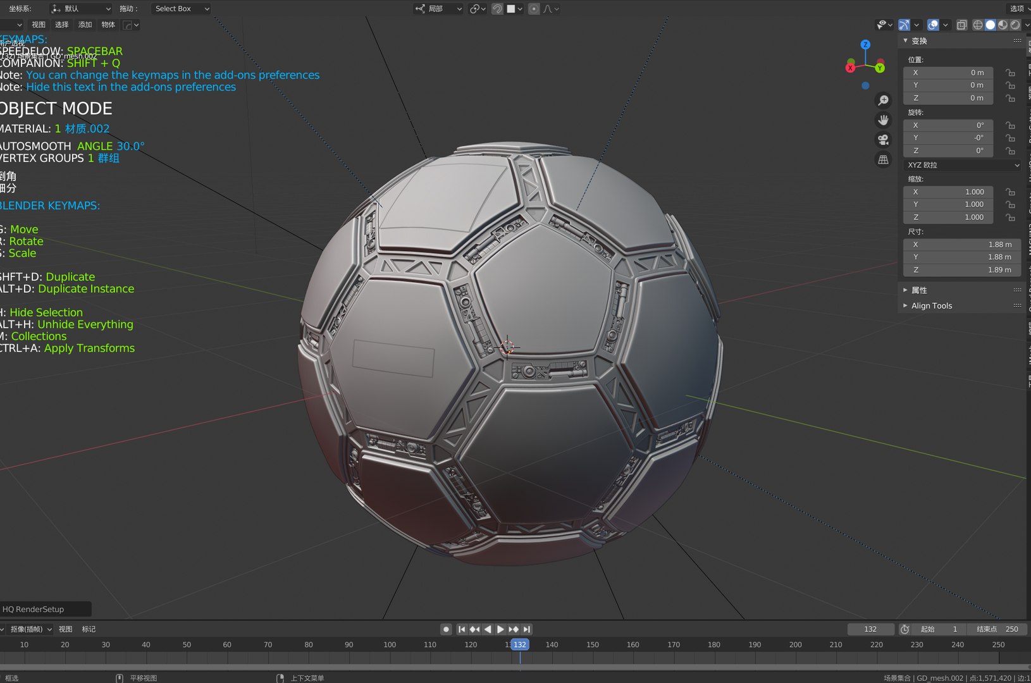
Task: Select wireframe viewport shading
Action: [978, 25]
